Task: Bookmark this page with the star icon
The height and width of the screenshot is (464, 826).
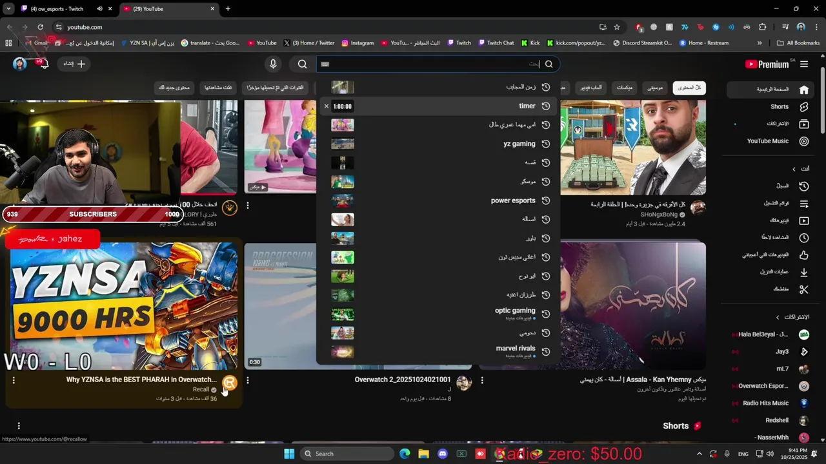Action: click(x=617, y=27)
